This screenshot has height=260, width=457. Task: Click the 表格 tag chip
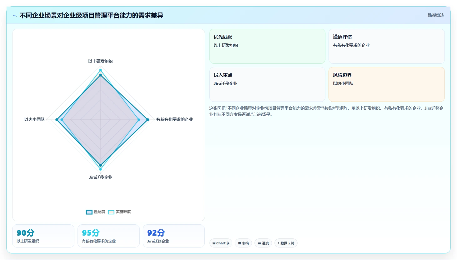(x=244, y=243)
